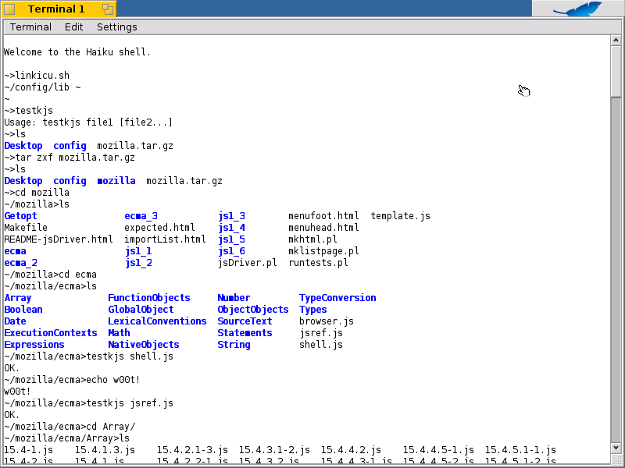Click 'expected.html' file name

pyautogui.click(x=159, y=228)
